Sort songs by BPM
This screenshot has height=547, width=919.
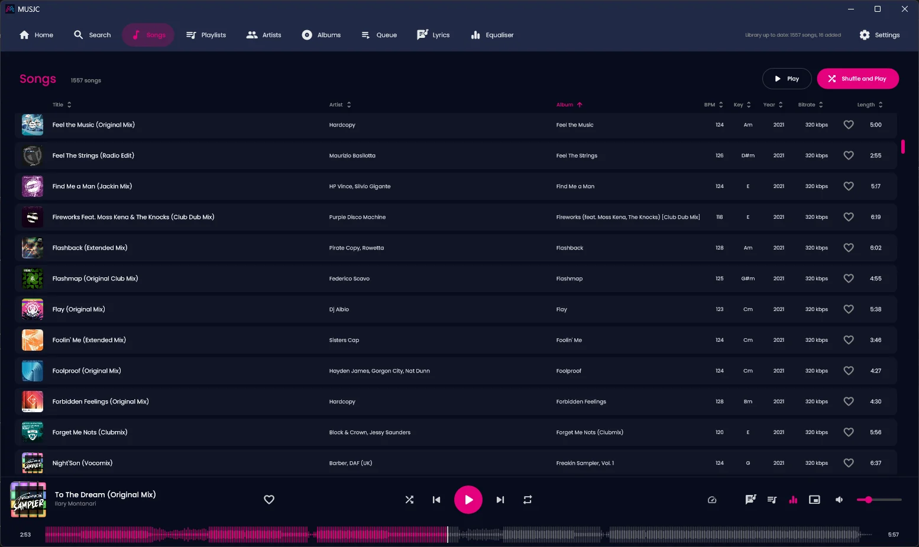pos(714,105)
